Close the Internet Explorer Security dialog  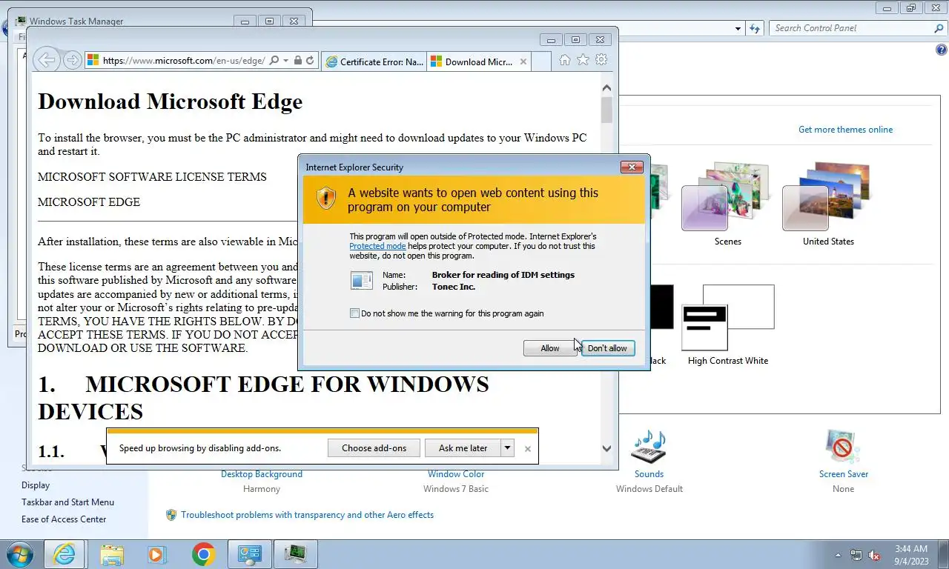(x=632, y=167)
